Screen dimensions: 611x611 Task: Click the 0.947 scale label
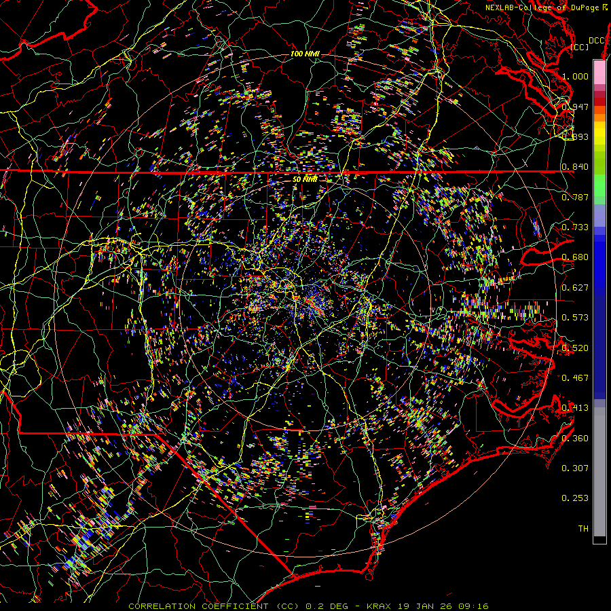pos(575,107)
